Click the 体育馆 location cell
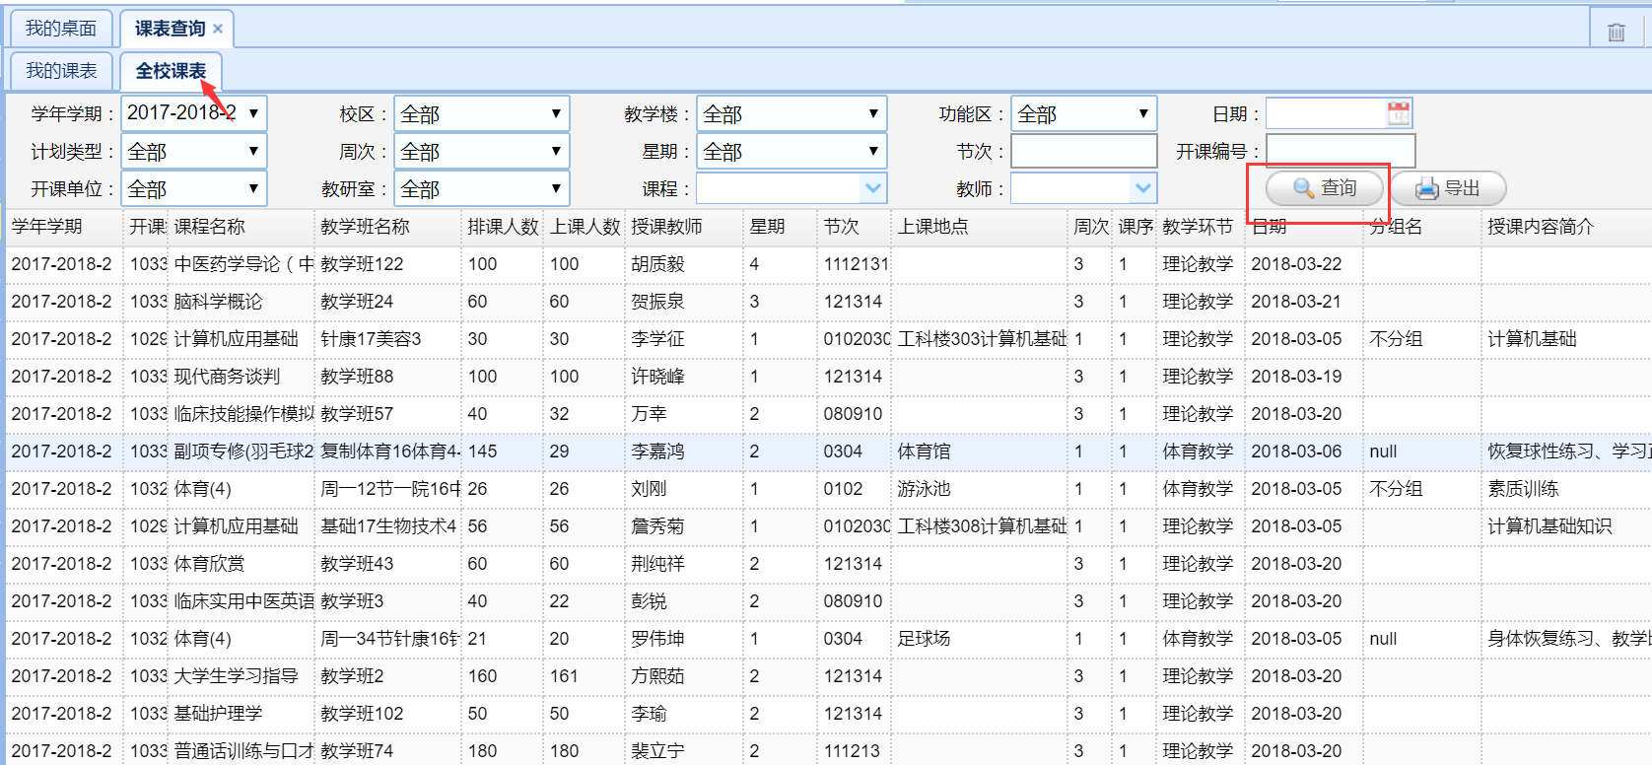The width and height of the screenshot is (1652, 765). click(979, 452)
